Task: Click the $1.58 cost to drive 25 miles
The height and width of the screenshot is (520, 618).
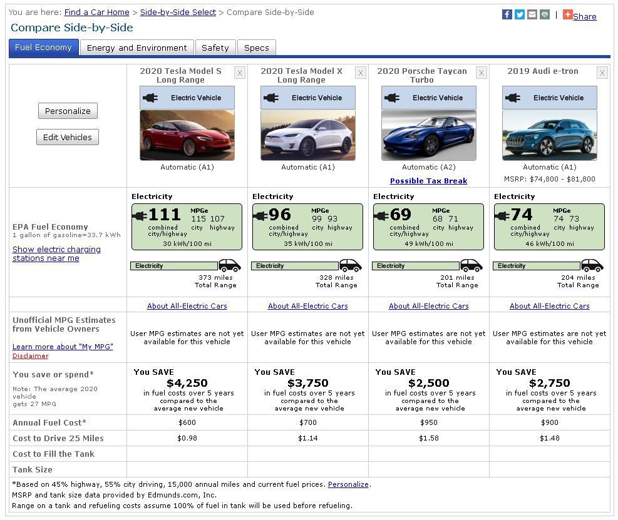Action: pos(429,438)
